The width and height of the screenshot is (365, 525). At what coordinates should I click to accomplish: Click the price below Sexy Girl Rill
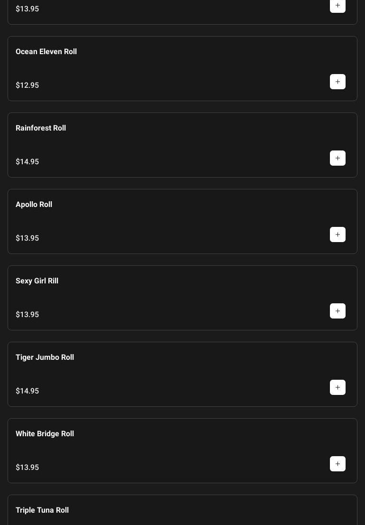pyautogui.click(x=27, y=315)
